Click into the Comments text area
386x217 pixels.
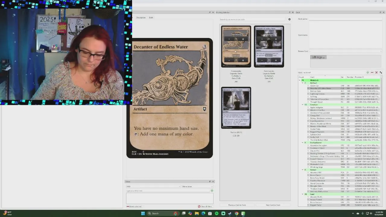pyautogui.click(x=345, y=35)
